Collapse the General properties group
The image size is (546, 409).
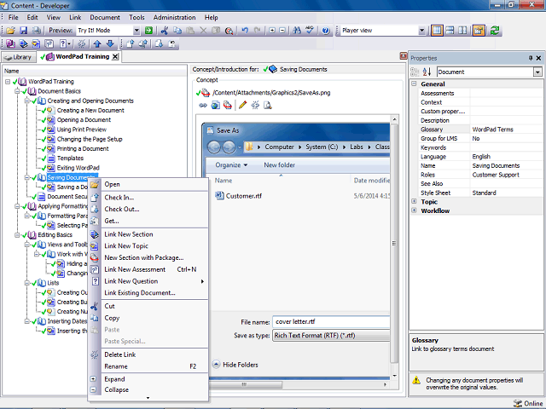414,84
